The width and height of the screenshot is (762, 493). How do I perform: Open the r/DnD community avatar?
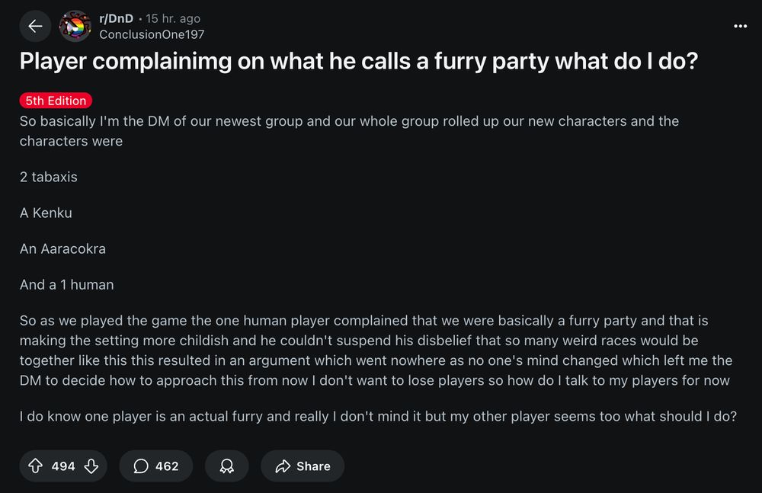75,27
